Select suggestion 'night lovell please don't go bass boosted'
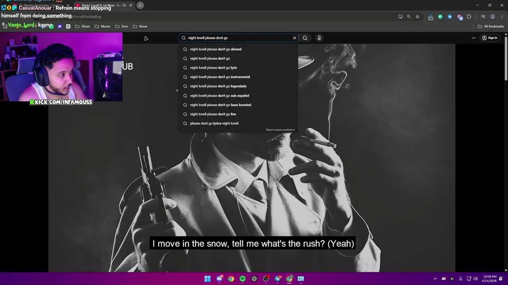The image size is (508, 285). 238,105
